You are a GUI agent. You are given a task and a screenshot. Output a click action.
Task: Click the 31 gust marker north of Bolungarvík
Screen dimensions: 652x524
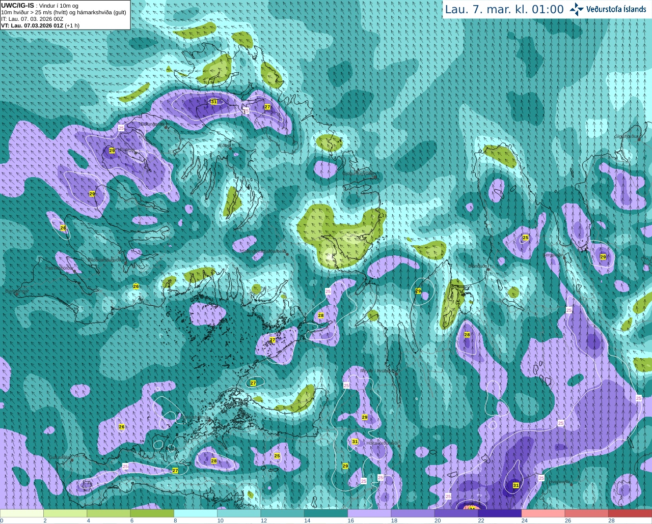tap(214, 102)
